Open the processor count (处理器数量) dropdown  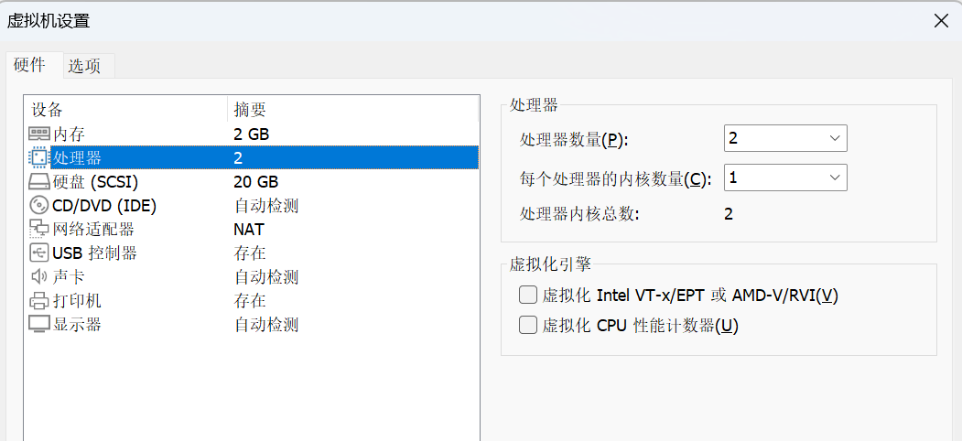click(x=785, y=138)
